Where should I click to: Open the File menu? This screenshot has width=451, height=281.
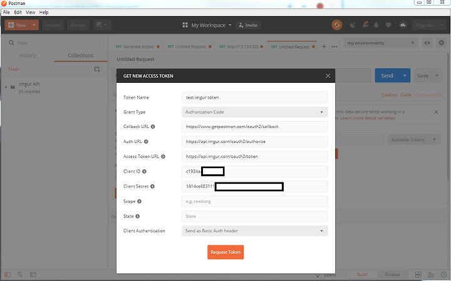click(6, 13)
